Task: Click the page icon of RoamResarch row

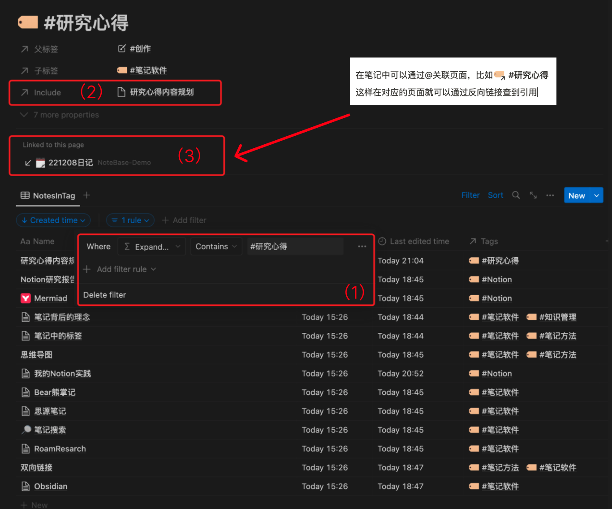Action: (26, 449)
